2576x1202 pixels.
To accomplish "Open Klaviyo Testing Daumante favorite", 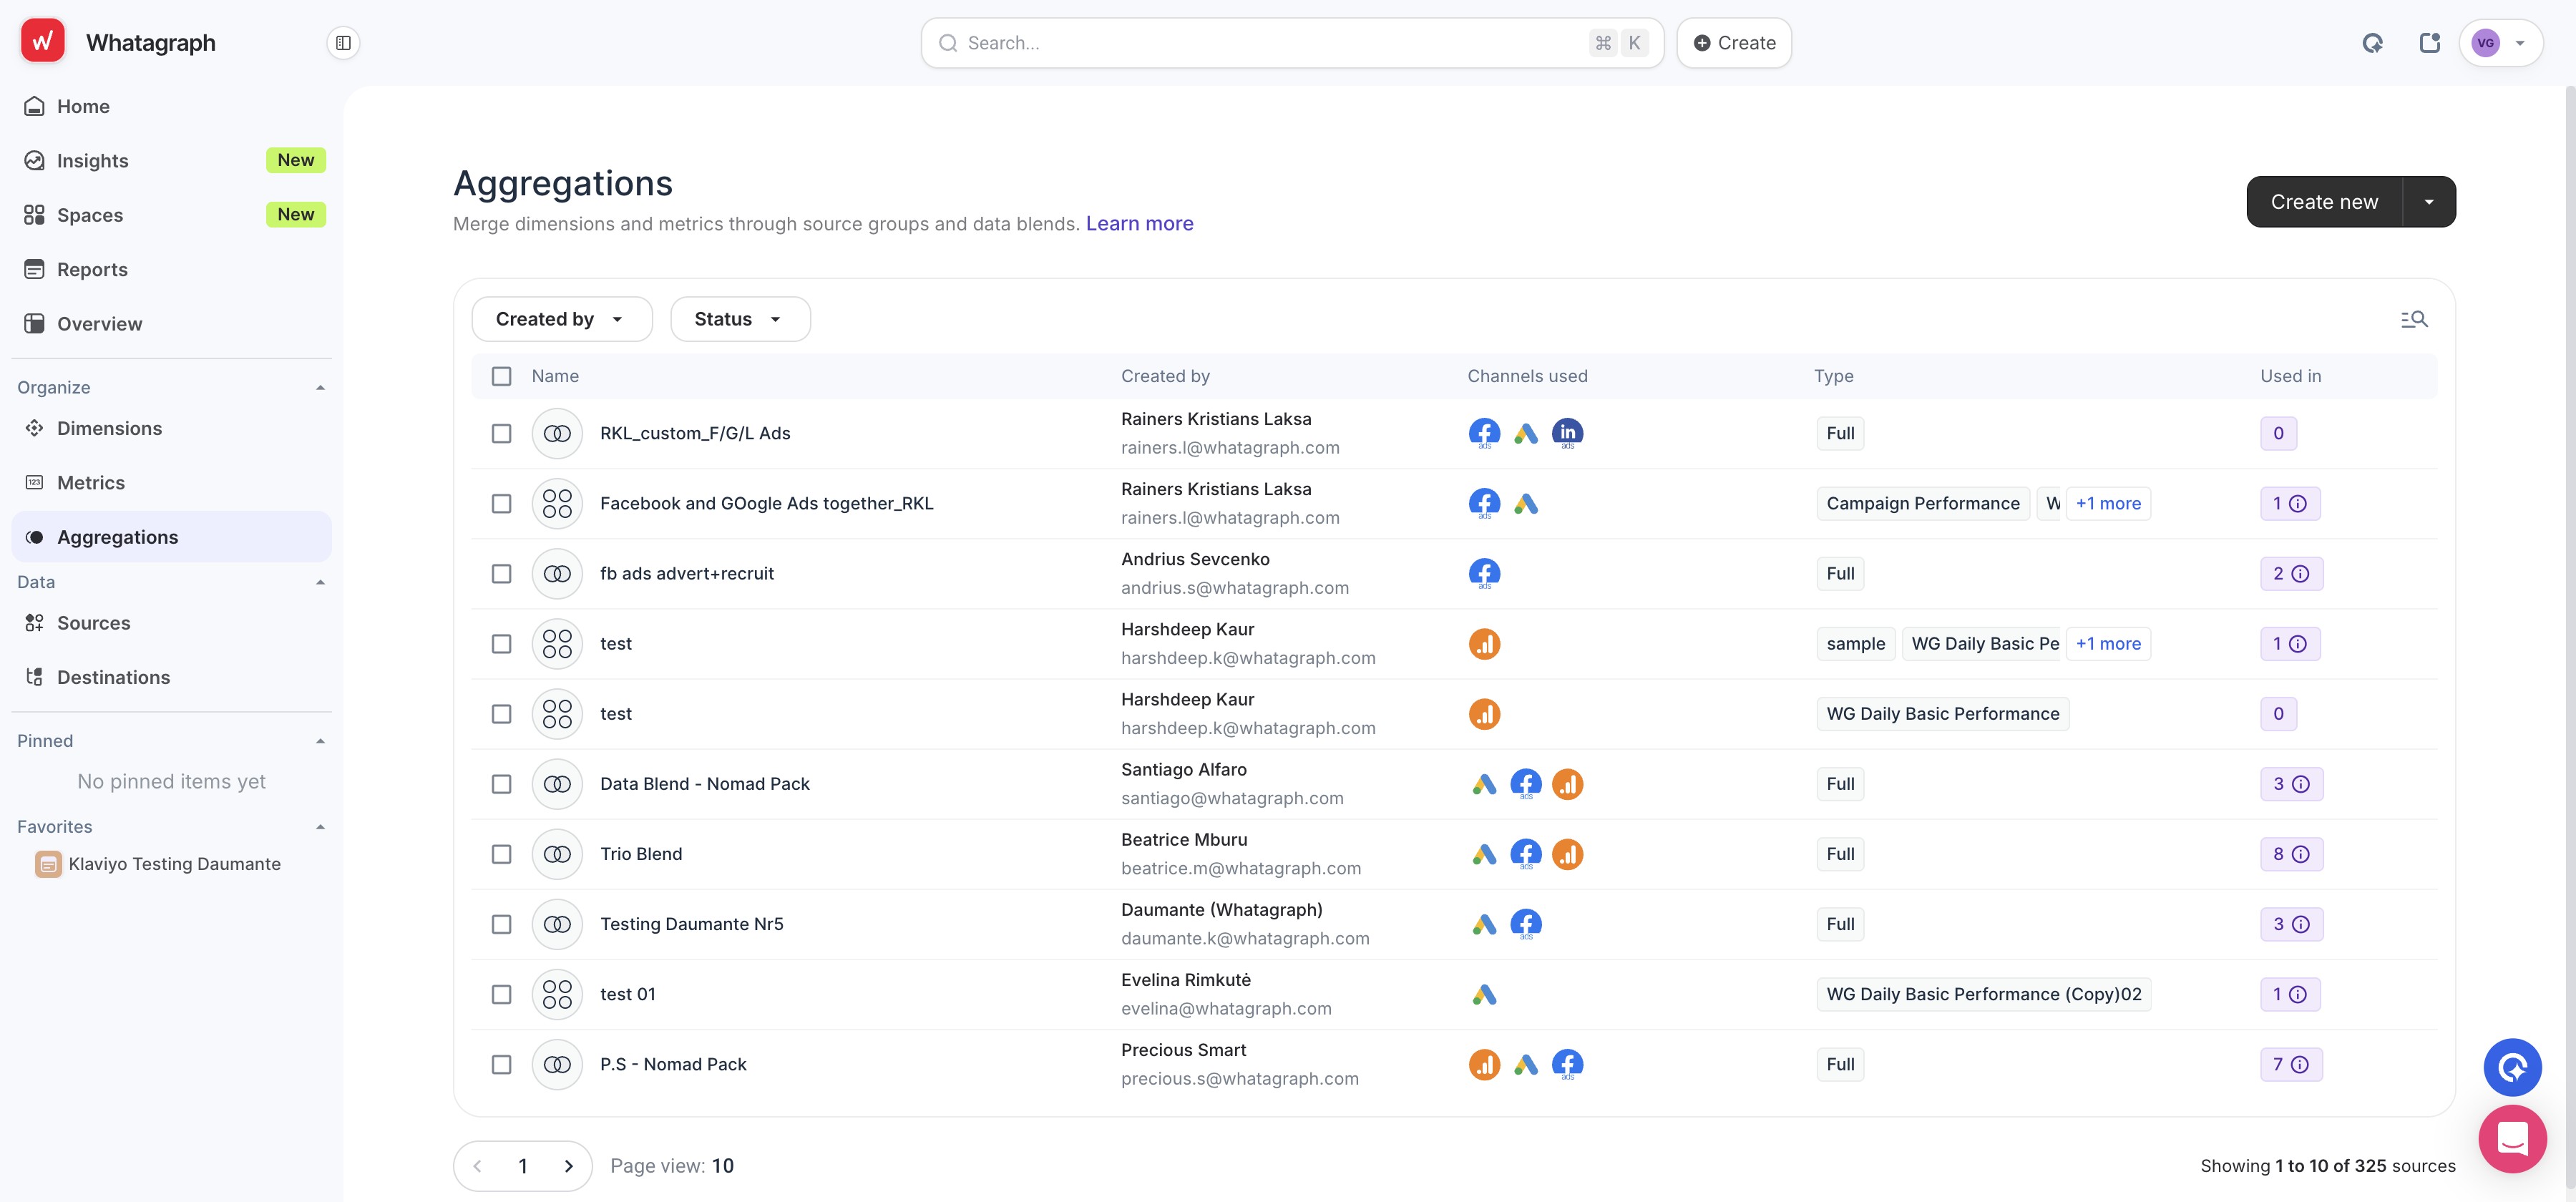I will click(173, 864).
